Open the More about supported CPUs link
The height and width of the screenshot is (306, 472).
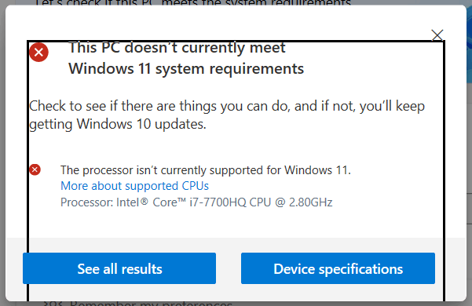[134, 186]
